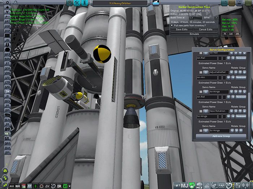
Task: Open the CTB parts category
Action: pos(8,82)
